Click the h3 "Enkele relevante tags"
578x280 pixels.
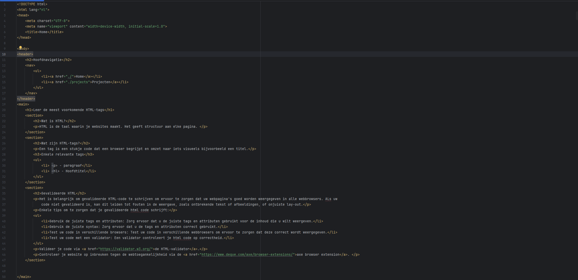pos(63,155)
